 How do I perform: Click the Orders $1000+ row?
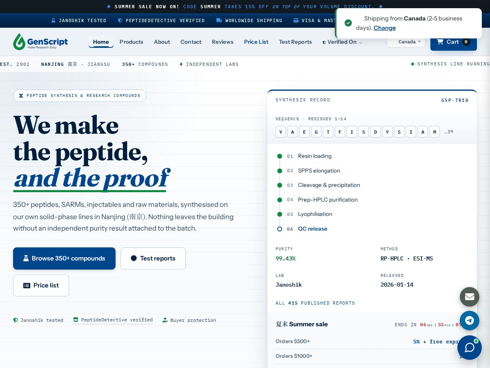pyautogui.click(x=372, y=356)
